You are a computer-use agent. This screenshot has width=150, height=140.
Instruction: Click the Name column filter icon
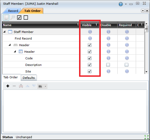pos(78,25)
